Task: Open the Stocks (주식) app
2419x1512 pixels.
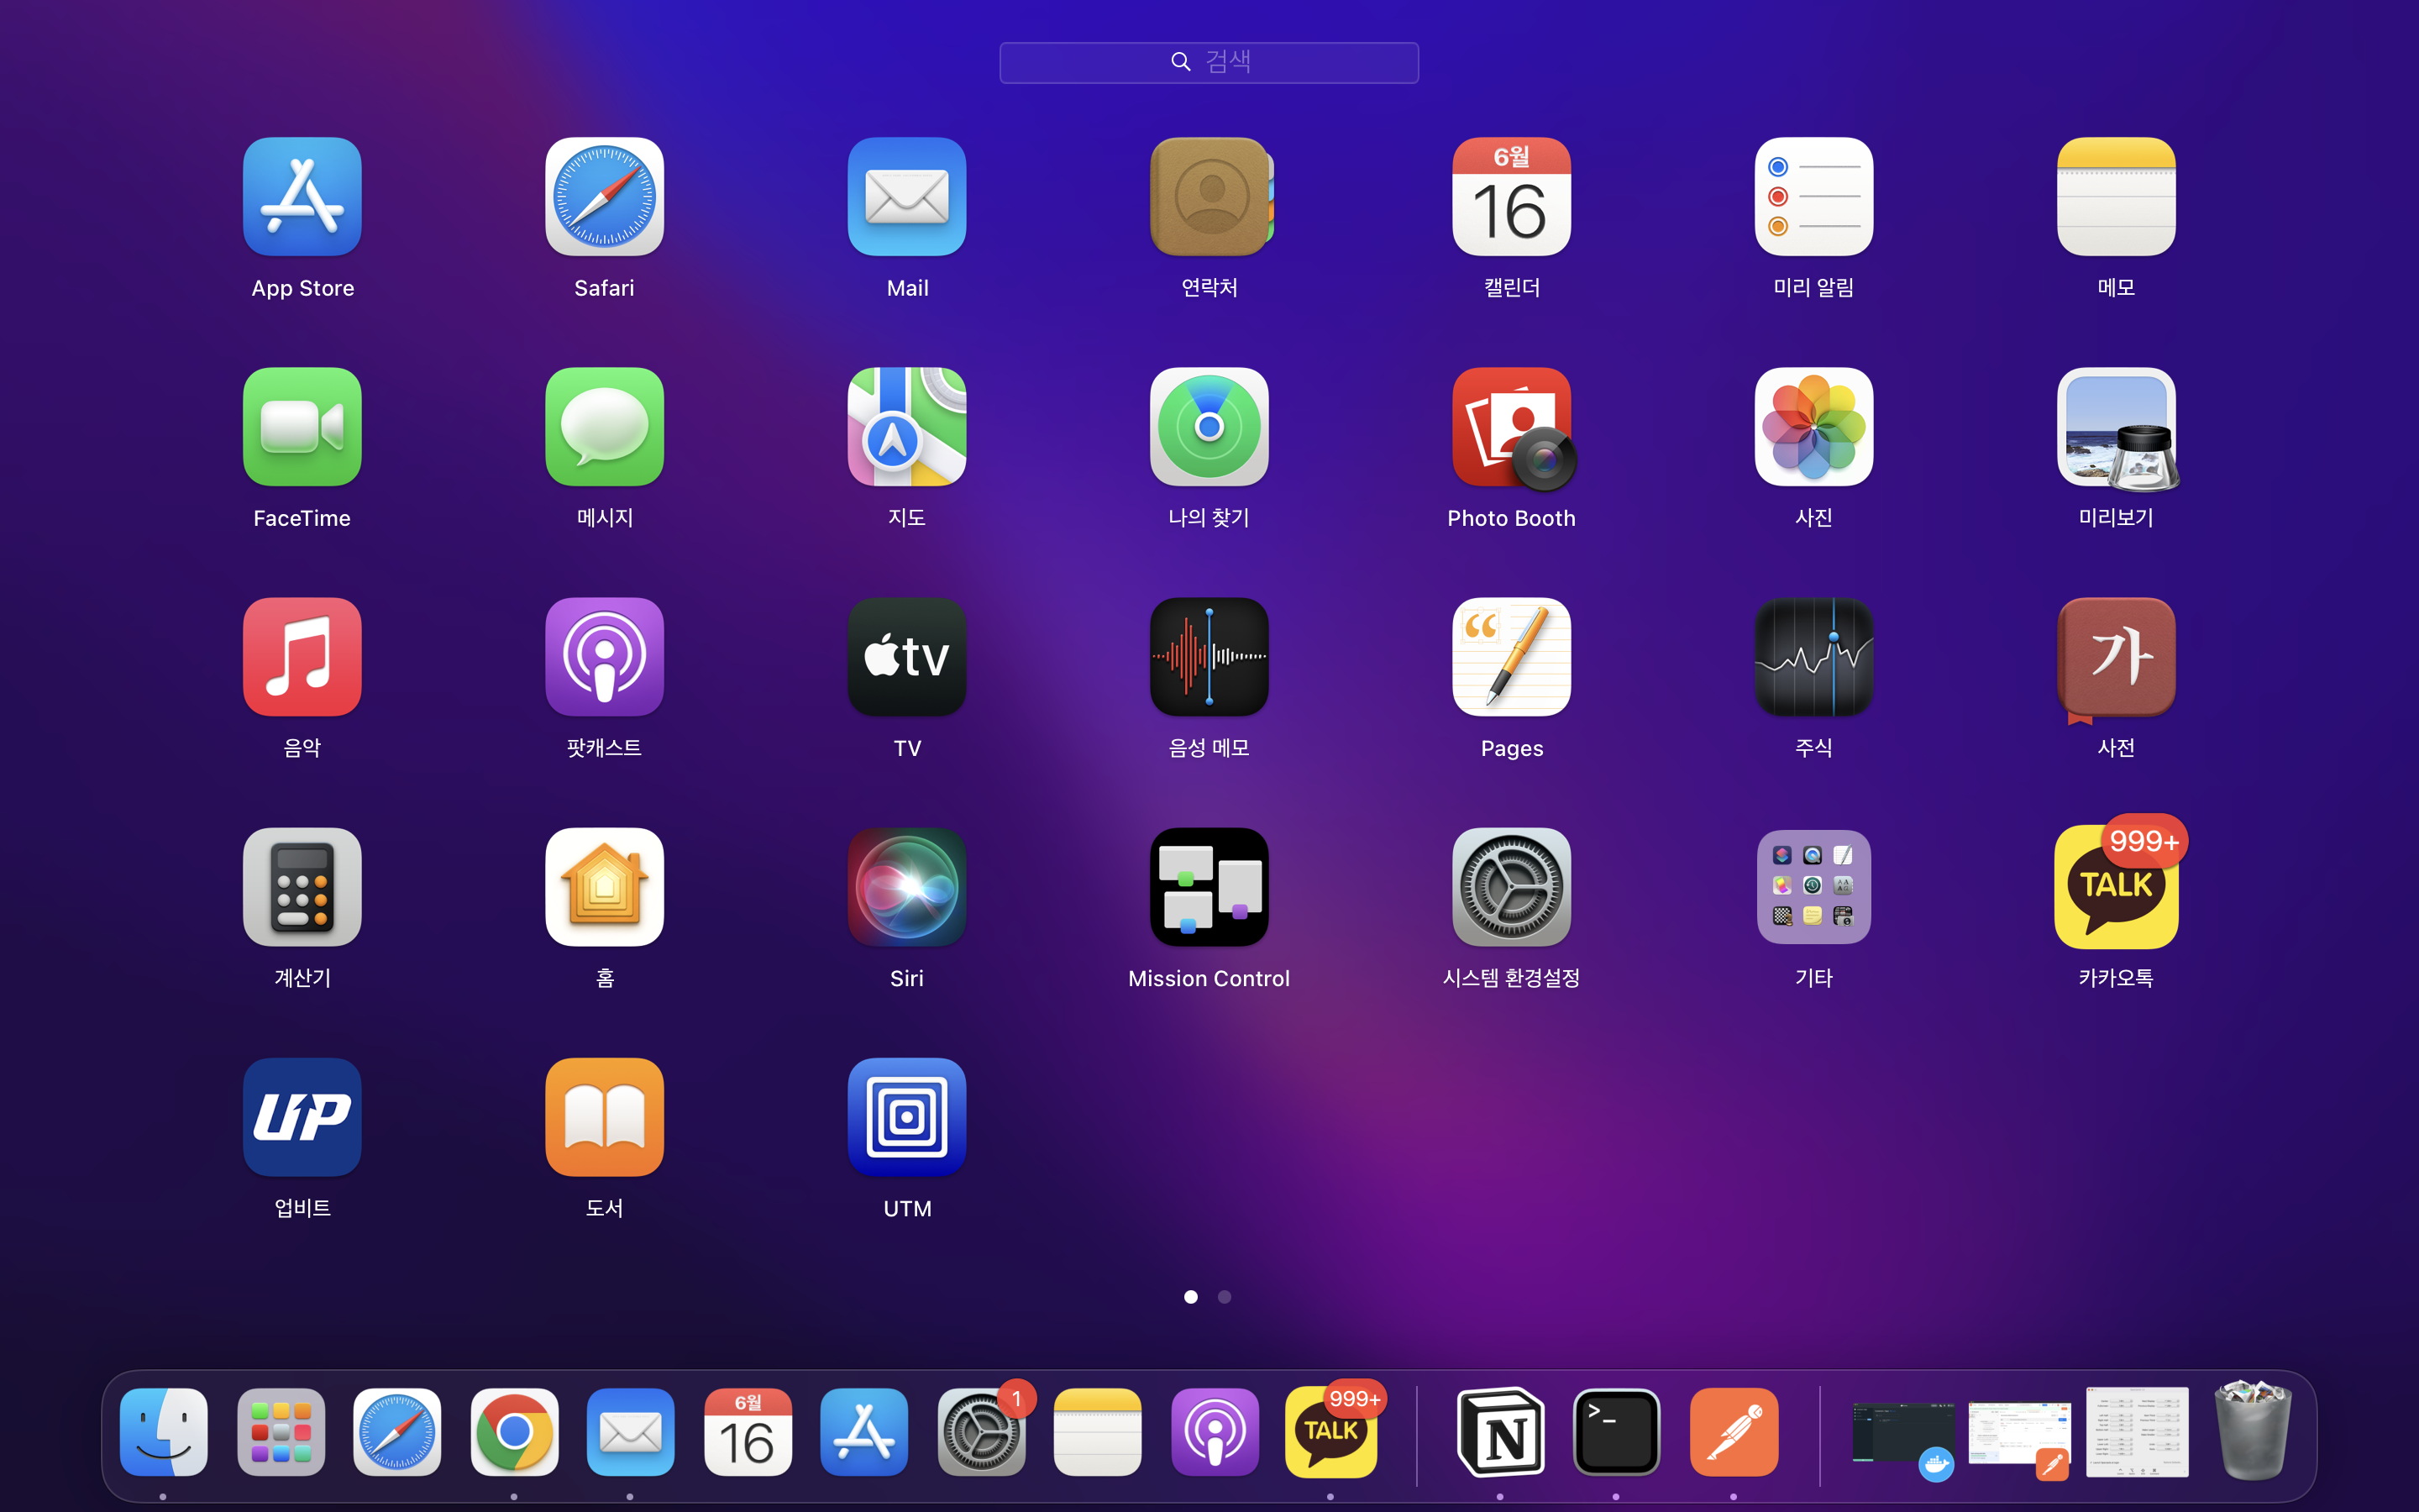Action: (x=1813, y=657)
